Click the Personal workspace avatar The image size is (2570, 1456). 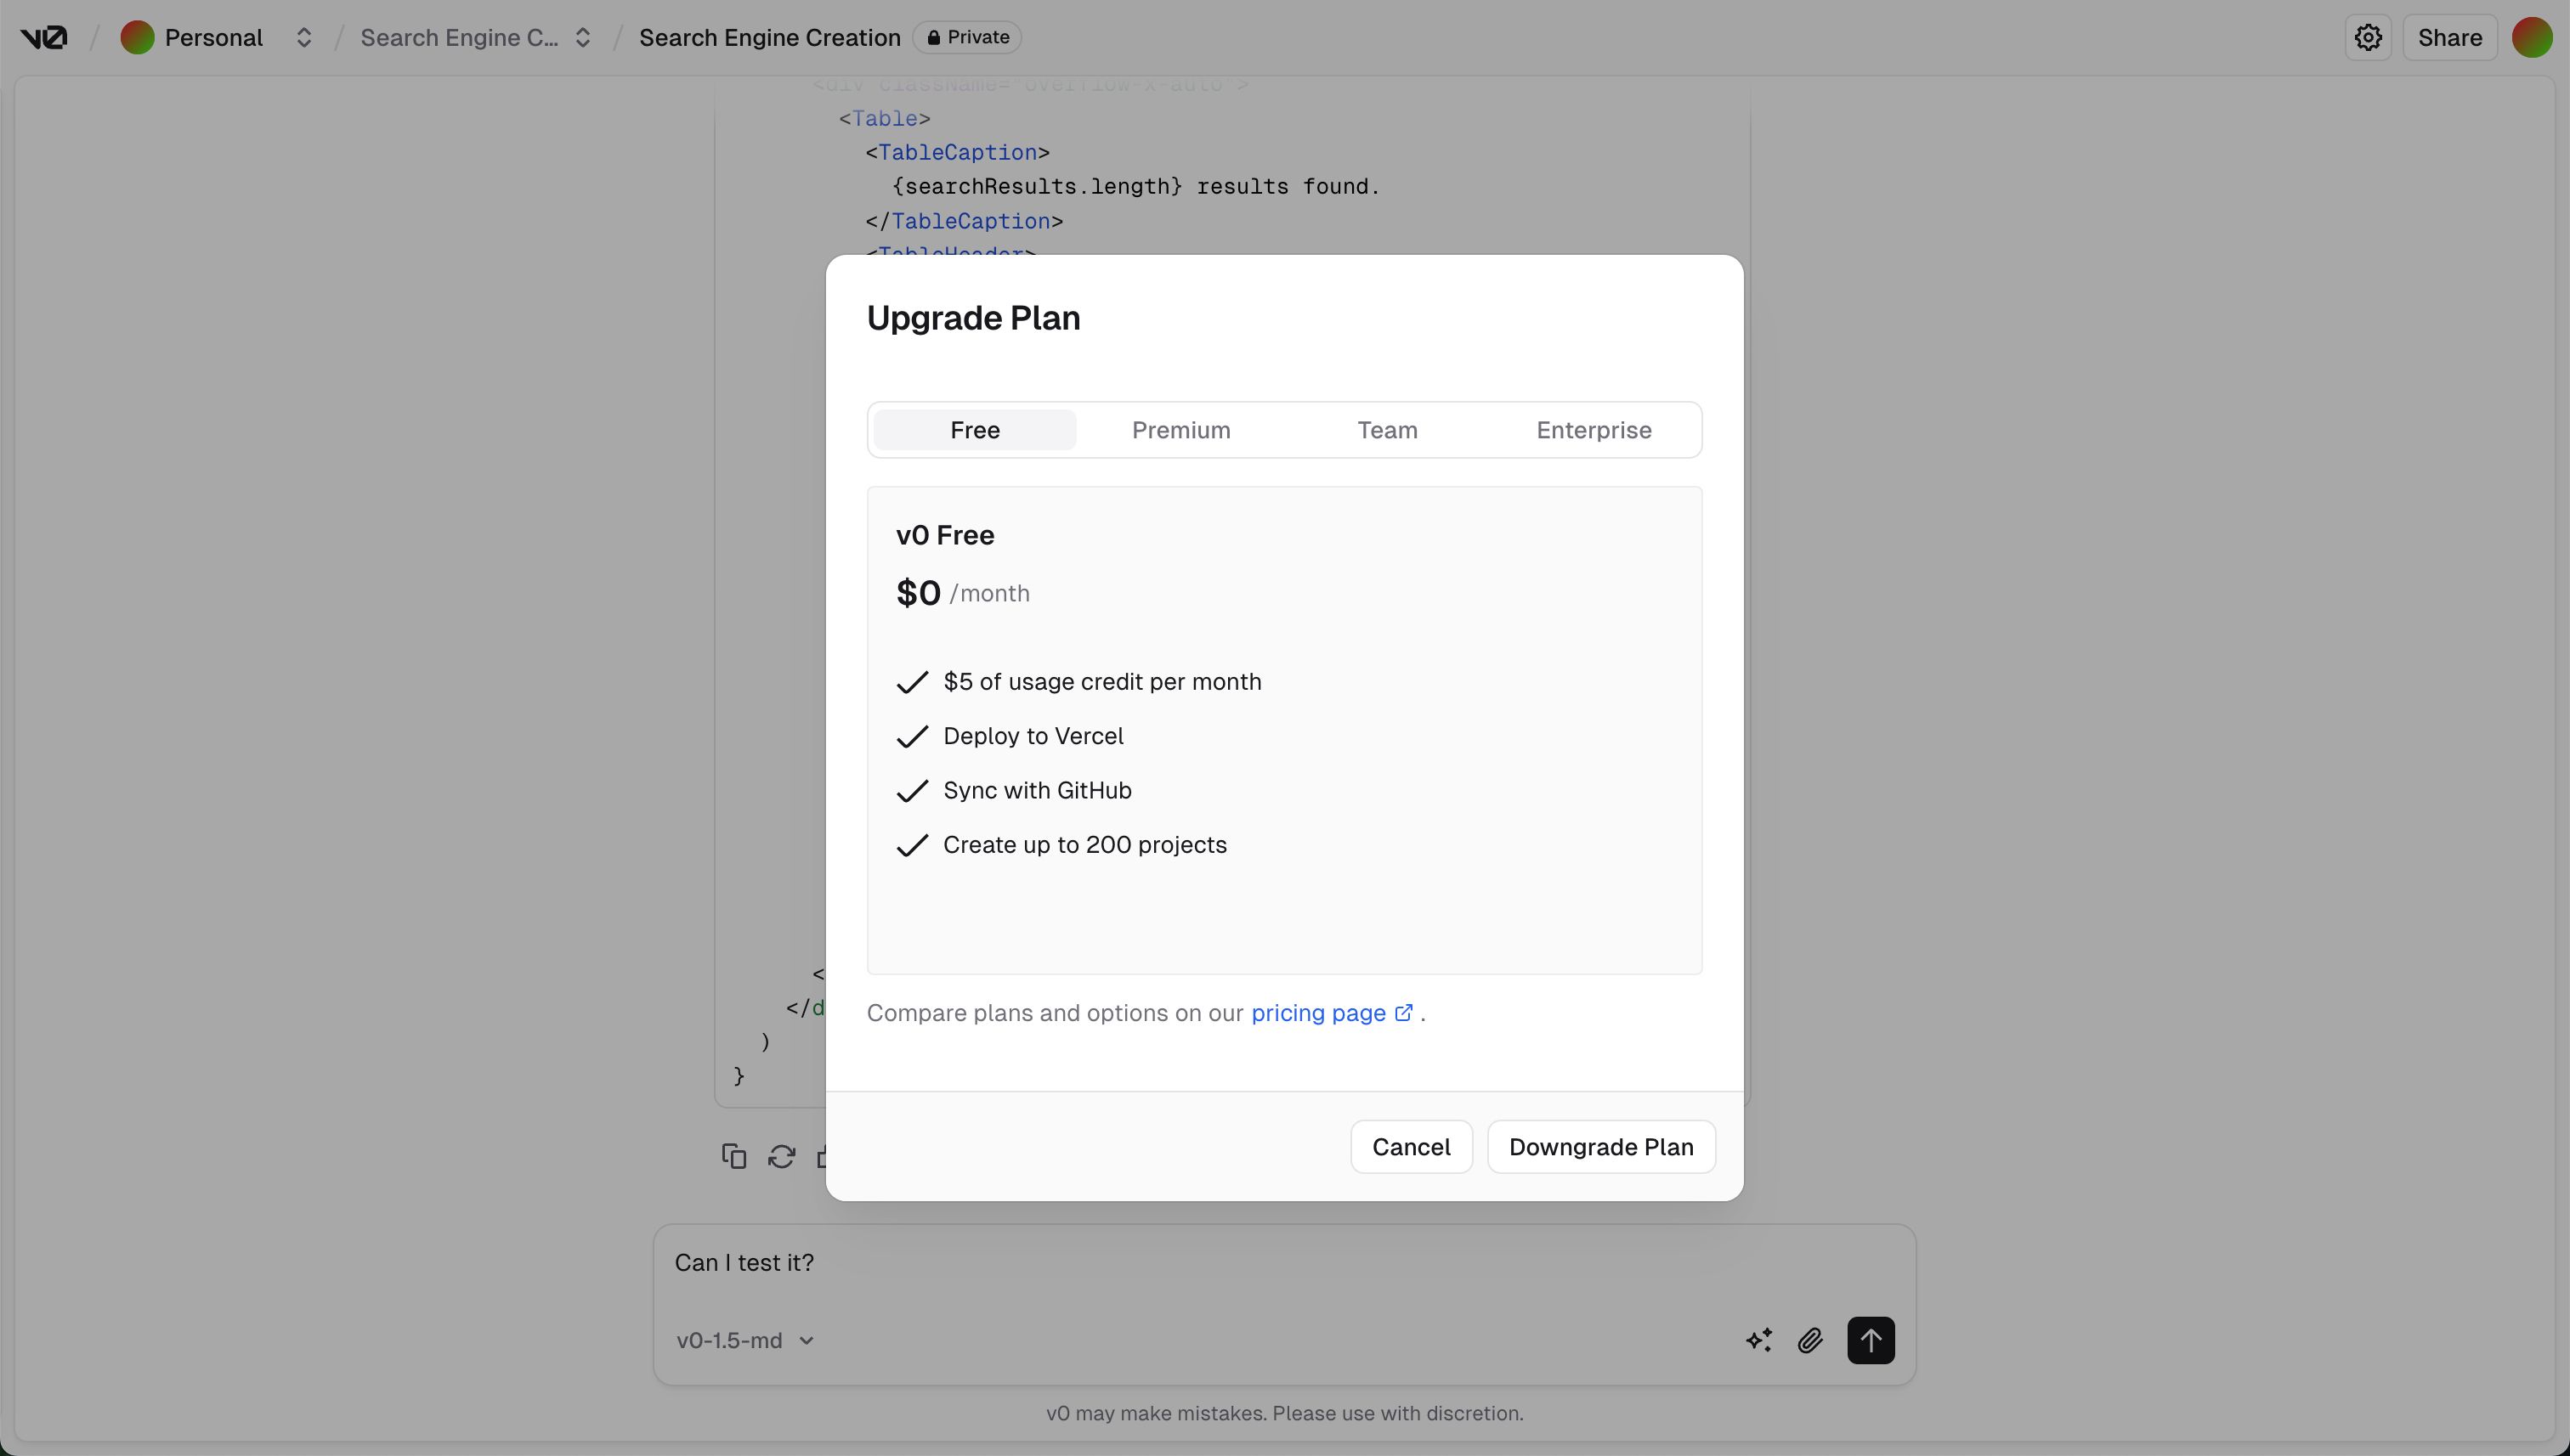[x=137, y=38]
